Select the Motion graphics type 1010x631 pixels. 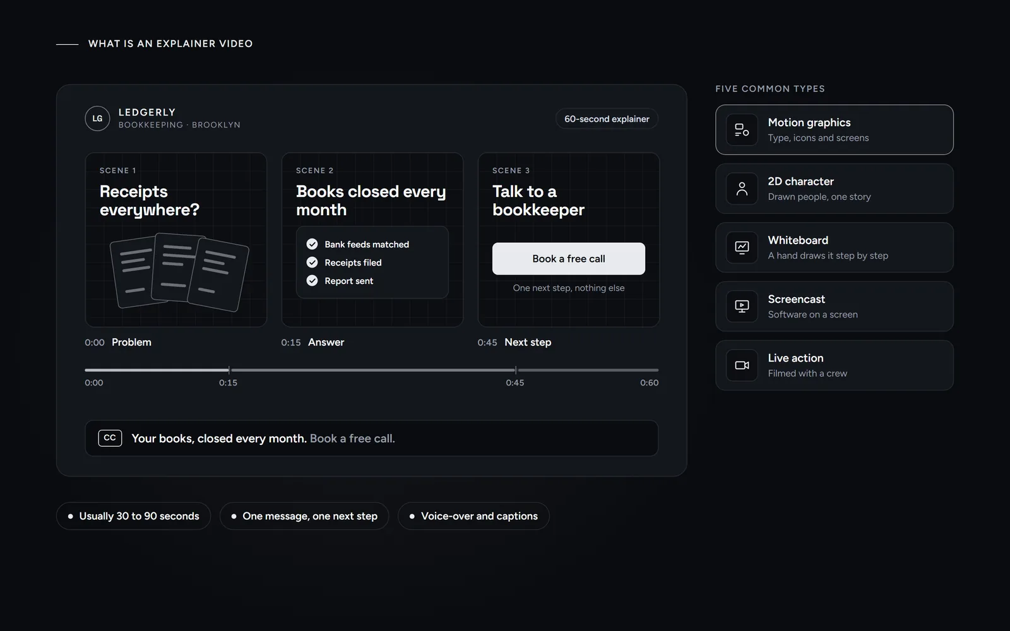tap(834, 130)
